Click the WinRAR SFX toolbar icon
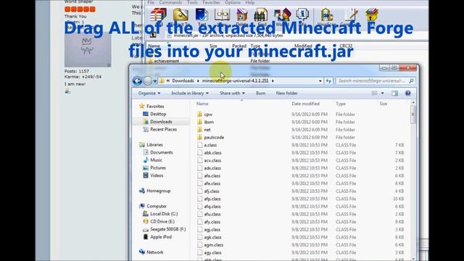Viewport: 464px width, 261px height. click(x=372, y=14)
